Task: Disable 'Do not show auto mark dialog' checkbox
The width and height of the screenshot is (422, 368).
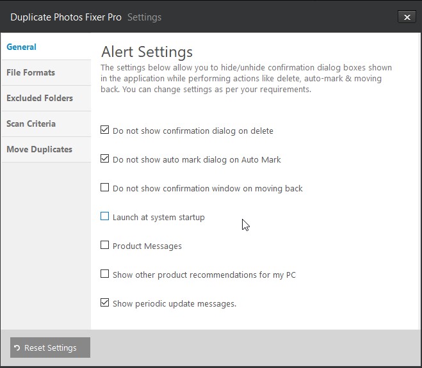Action: pos(105,159)
